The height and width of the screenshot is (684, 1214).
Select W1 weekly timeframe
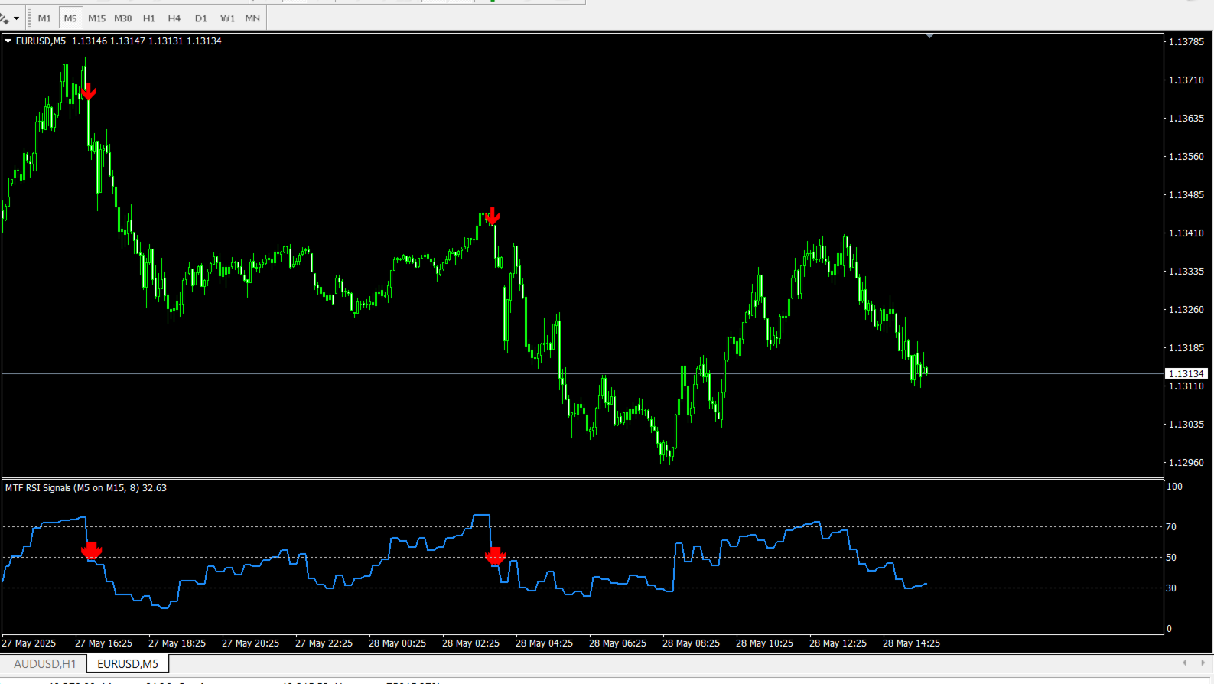pos(227,18)
